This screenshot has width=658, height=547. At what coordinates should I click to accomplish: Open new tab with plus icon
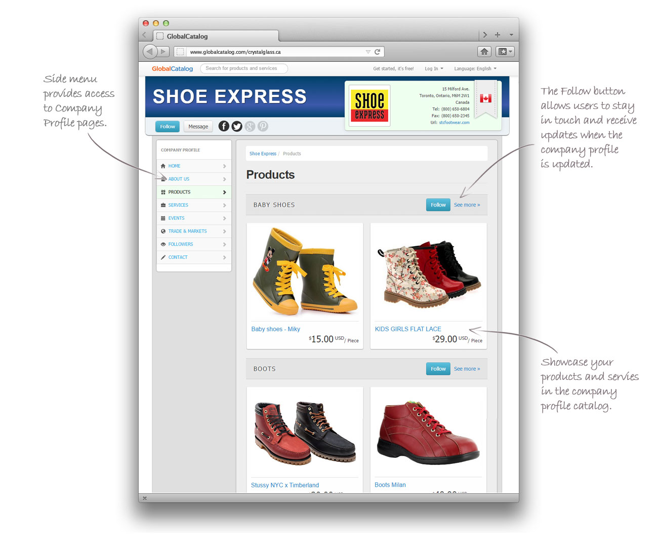pos(498,35)
